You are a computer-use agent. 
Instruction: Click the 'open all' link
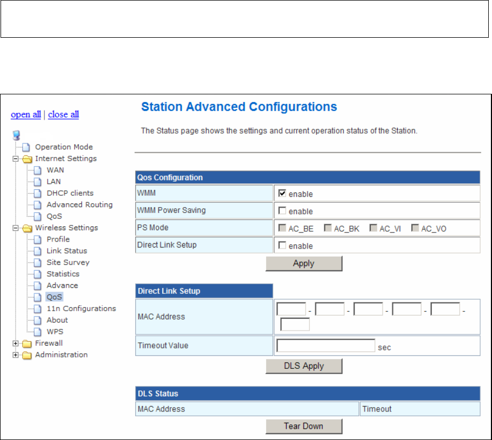point(26,114)
